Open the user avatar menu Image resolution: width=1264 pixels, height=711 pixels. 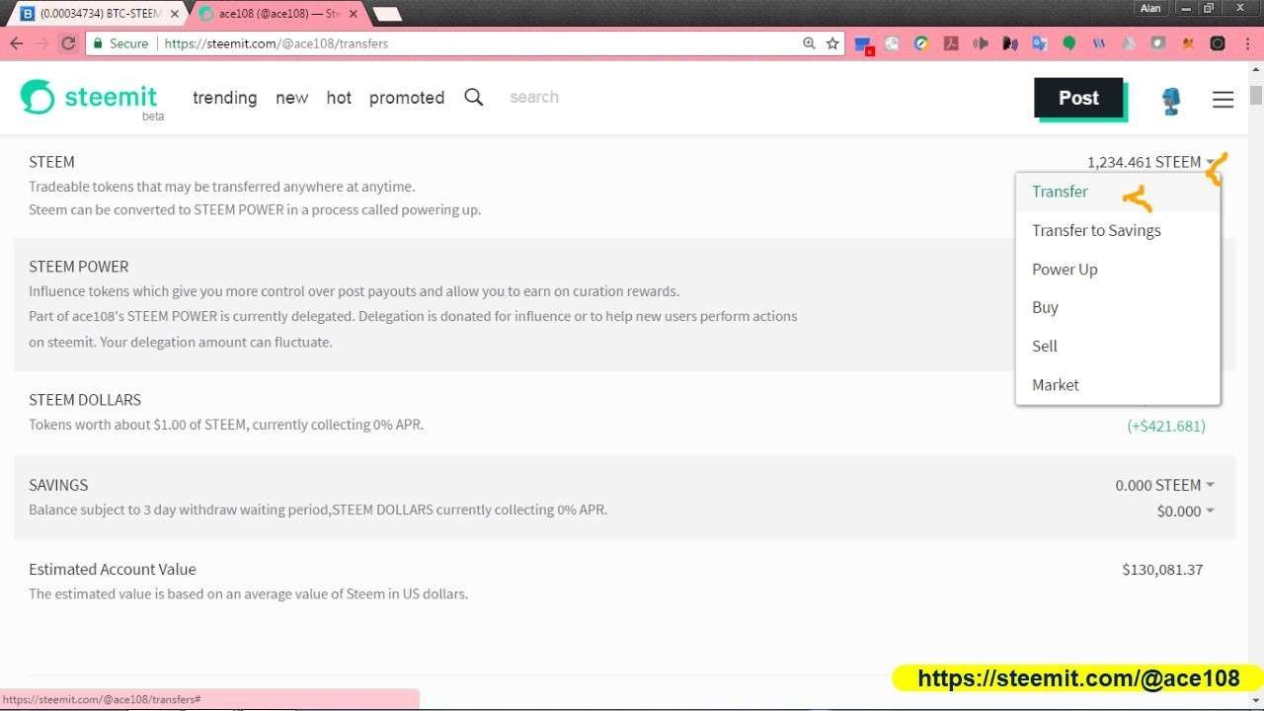coord(1171,99)
